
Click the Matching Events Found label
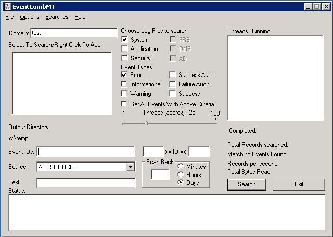(x=258, y=154)
